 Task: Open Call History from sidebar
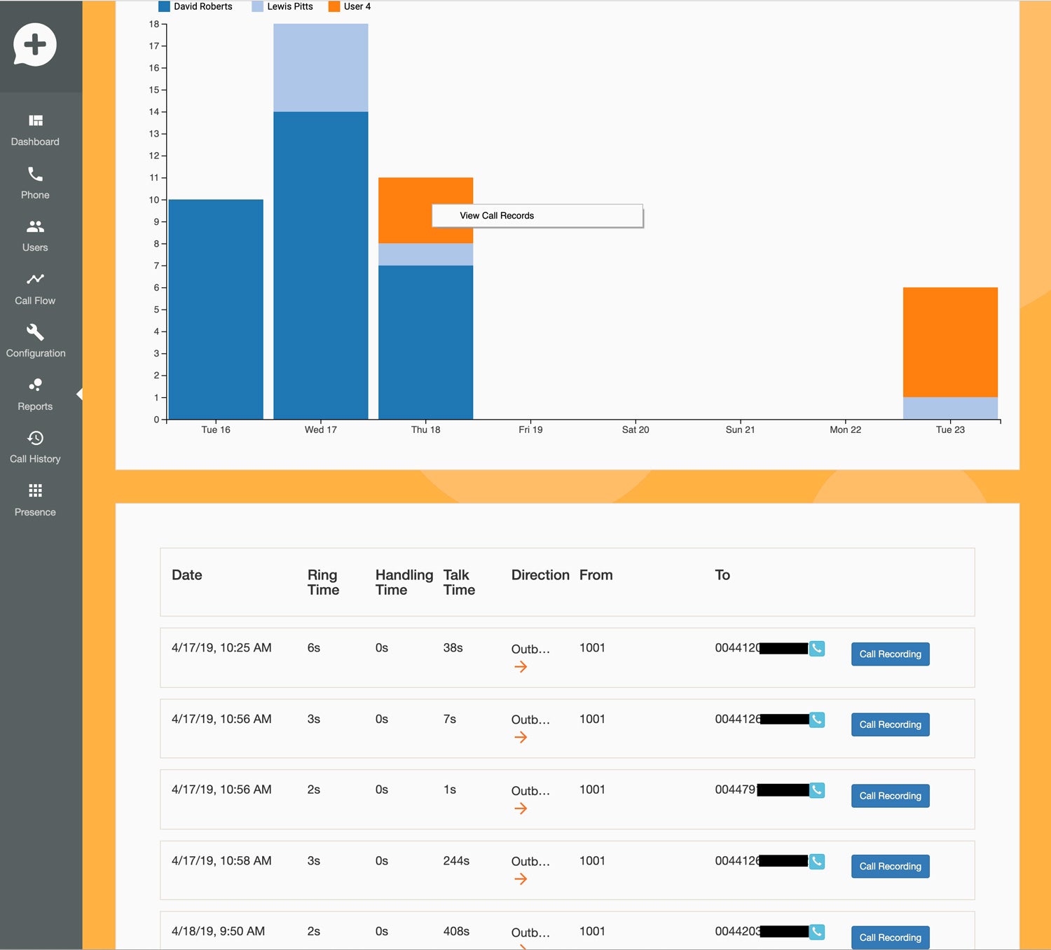[x=35, y=439]
